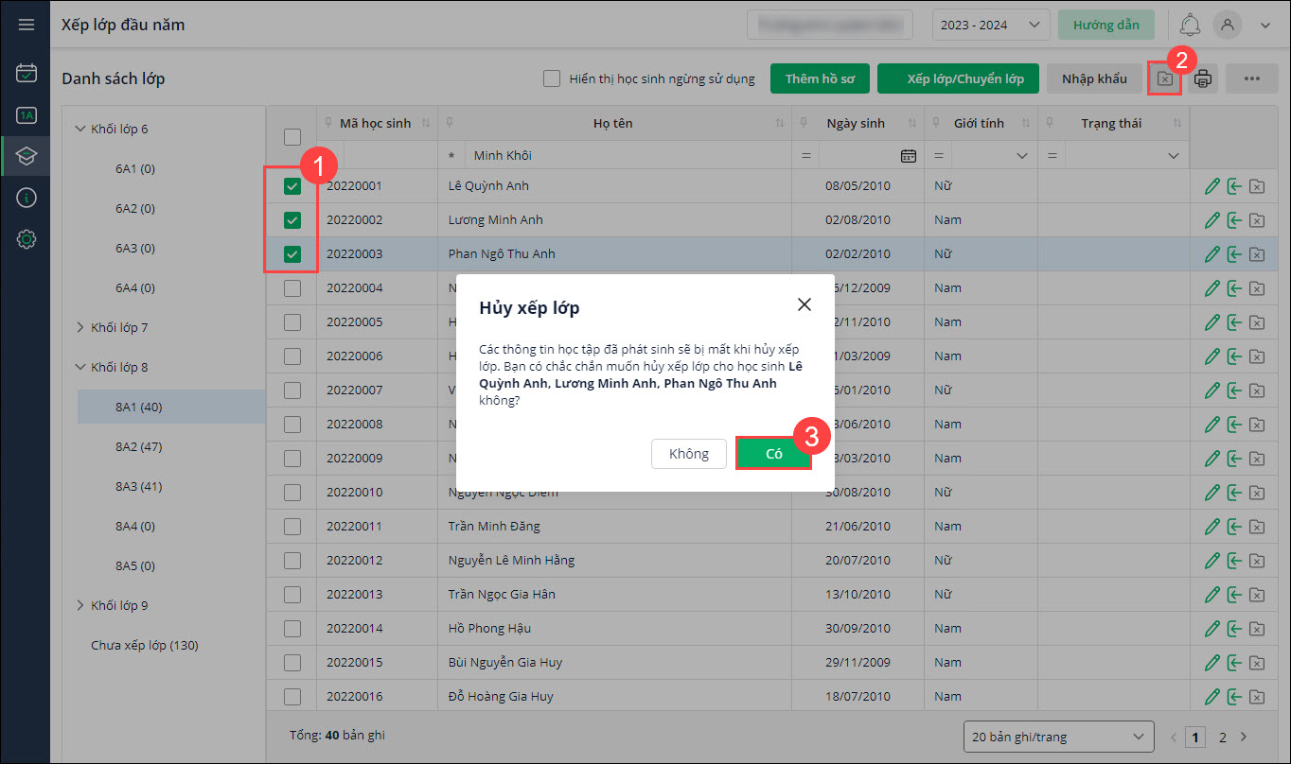Close the Hủy xếp lớp dialog

(805, 304)
